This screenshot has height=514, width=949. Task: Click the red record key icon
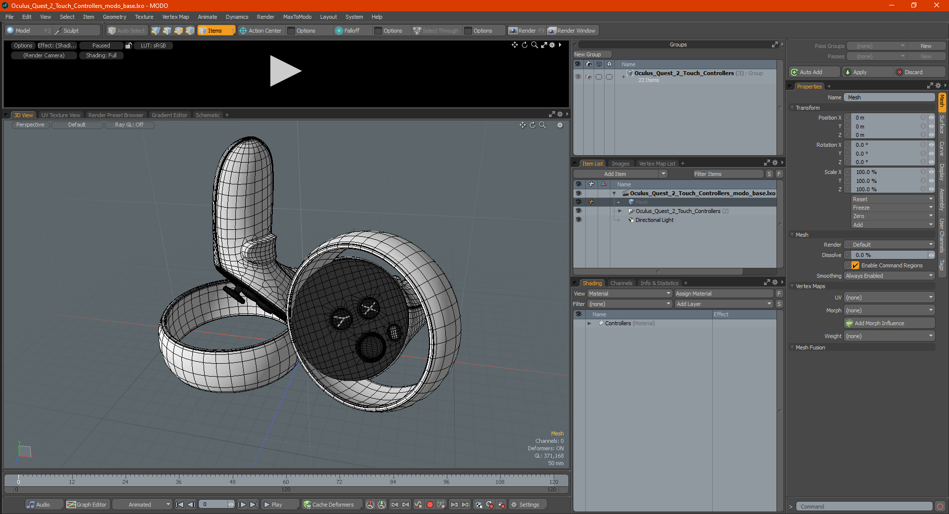[x=430, y=505]
